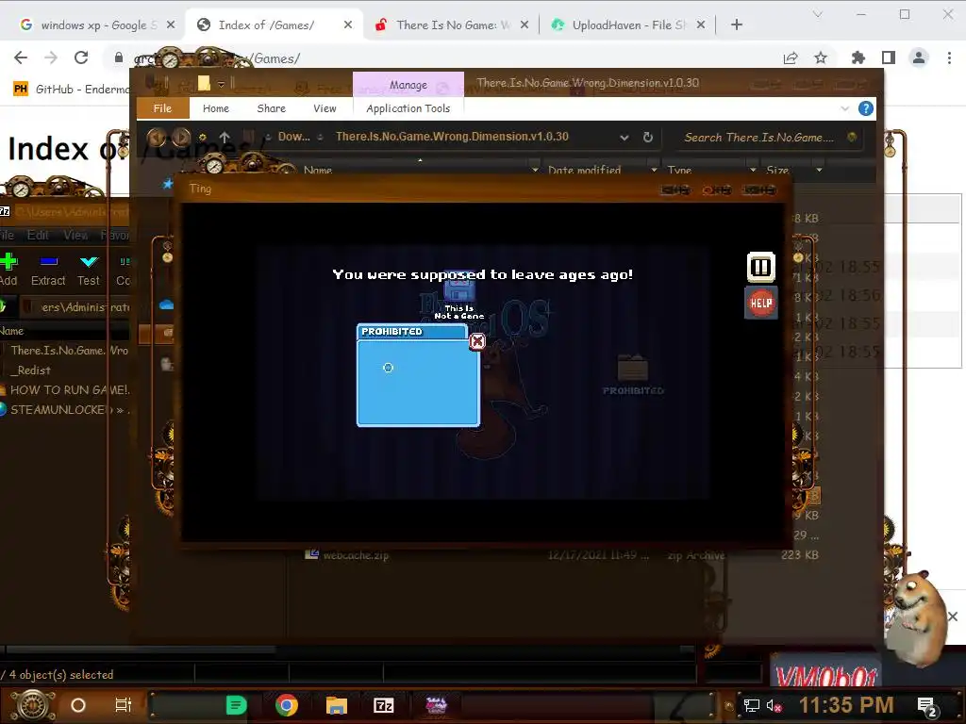
Task: Reload the Chrome page
Action: click(81, 58)
